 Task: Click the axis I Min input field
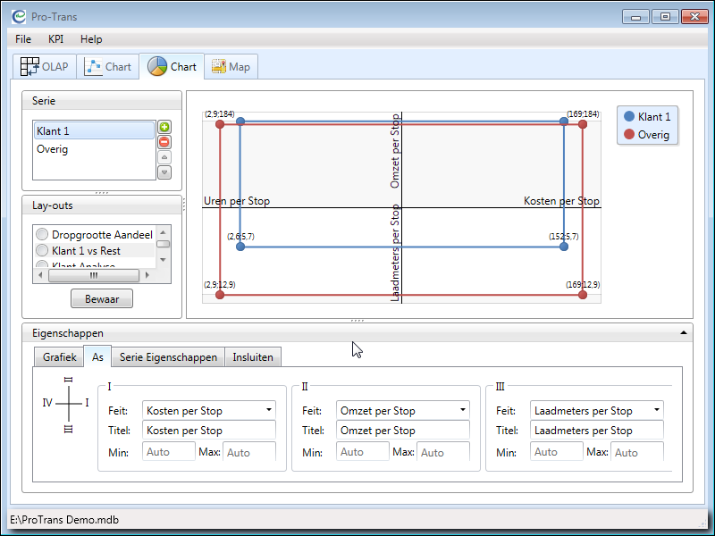169,452
